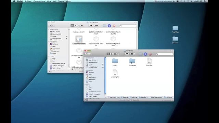This screenshot has height=123, width=219.
Task: Open the Action gear menu in CoreServices window
Action: click(96, 26)
